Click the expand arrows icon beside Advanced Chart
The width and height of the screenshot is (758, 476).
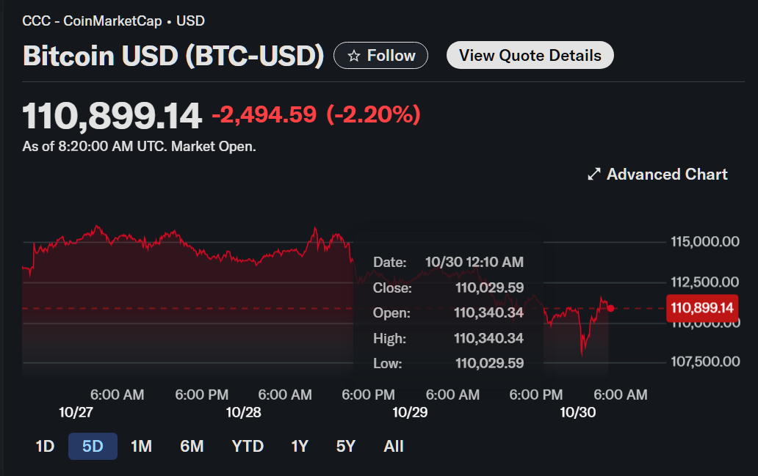[x=594, y=175]
